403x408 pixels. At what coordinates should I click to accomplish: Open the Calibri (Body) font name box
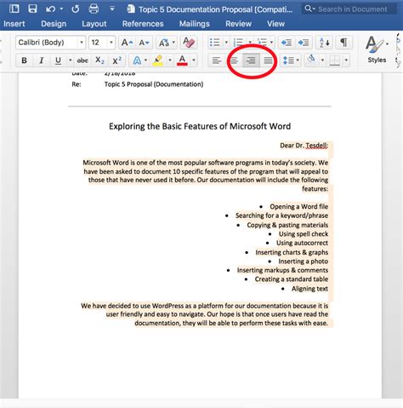point(50,43)
